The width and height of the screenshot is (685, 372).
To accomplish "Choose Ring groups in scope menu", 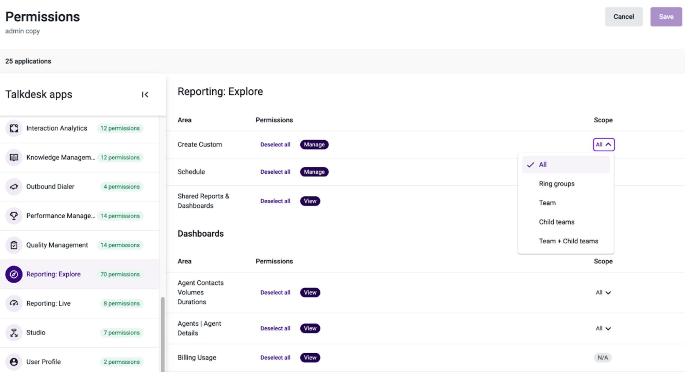I will point(566,184).
